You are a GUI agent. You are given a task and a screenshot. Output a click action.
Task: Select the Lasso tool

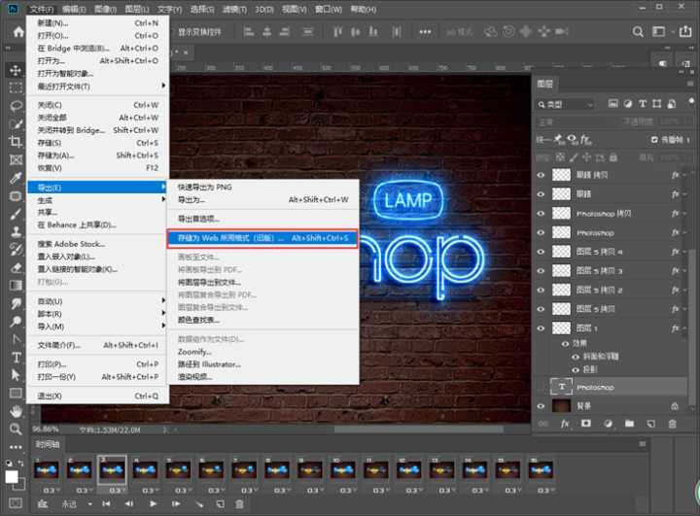pos(16,106)
